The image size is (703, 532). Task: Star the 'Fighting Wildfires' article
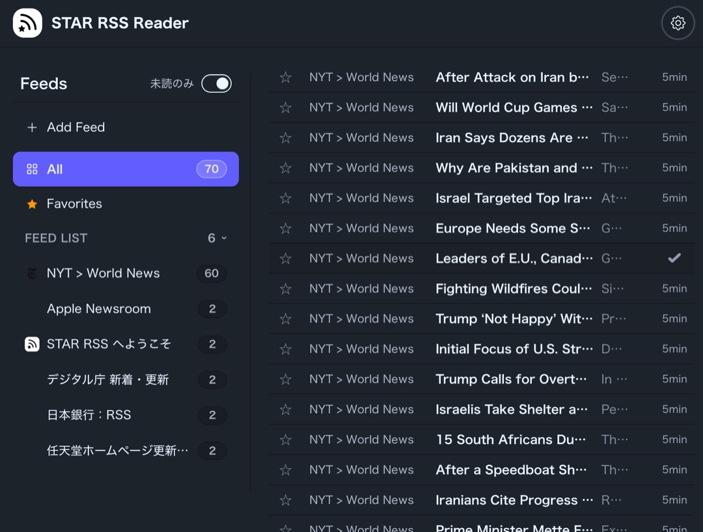tap(285, 288)
